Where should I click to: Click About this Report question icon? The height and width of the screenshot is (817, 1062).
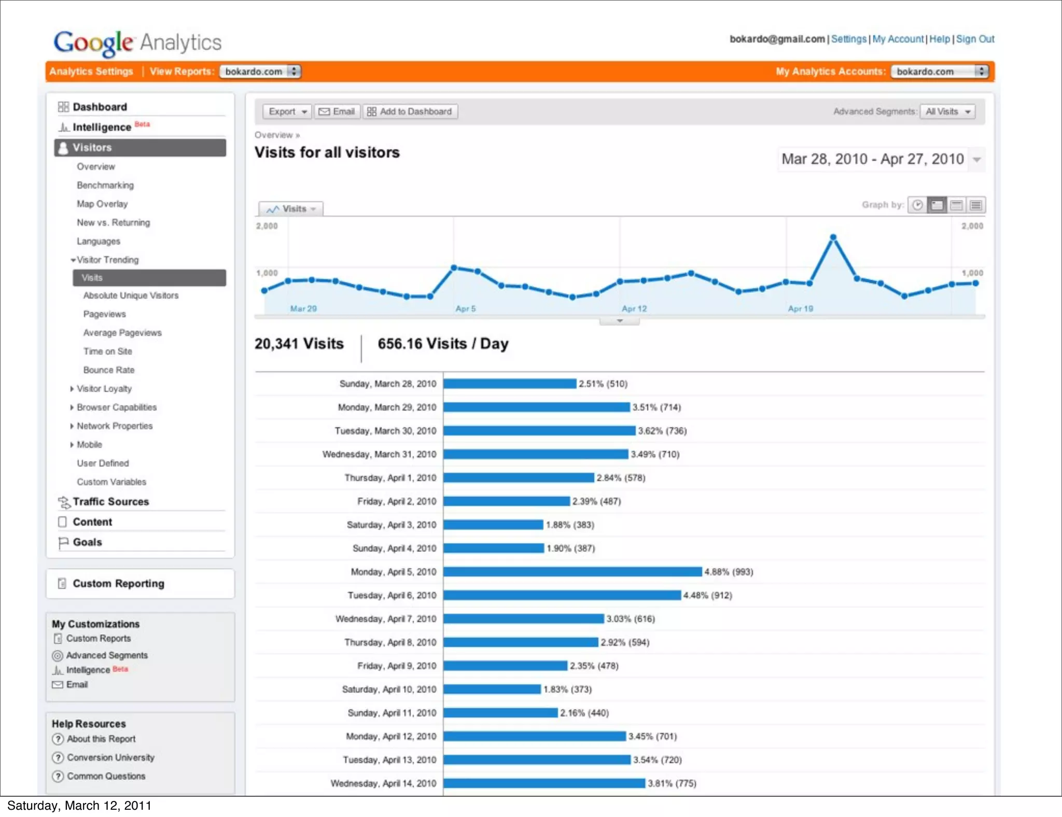(58, 739)
